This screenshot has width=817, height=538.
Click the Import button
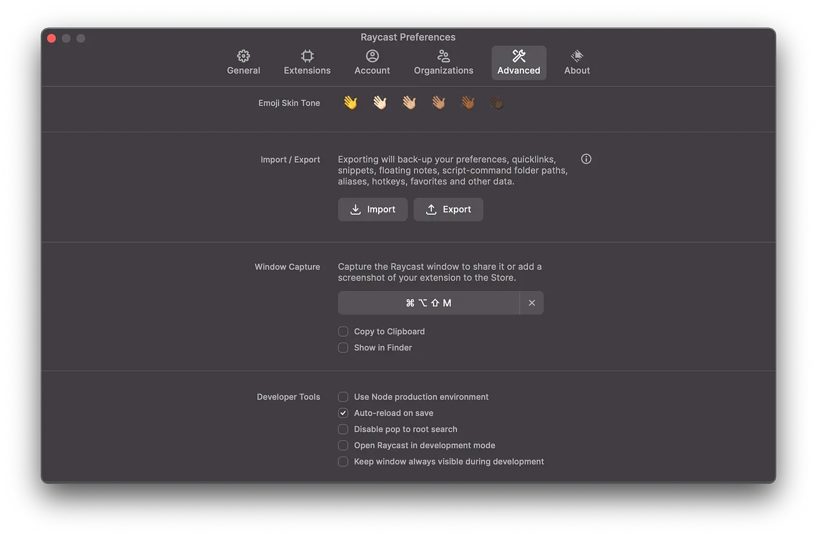(372, 209)
